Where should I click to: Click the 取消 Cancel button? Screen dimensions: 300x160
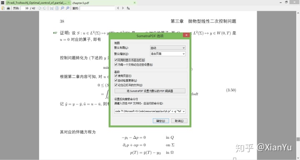tap(179, 121)
